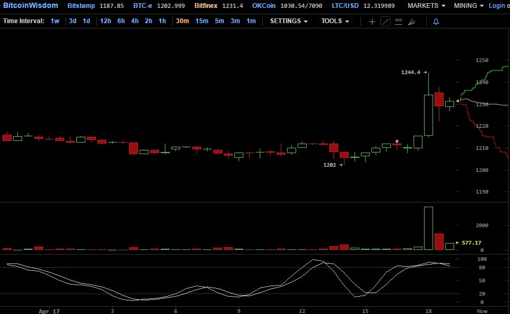The width and height of the screenshot is (510, 314).
Task: Click the price alert bell icon
Action: click(436, 22)
